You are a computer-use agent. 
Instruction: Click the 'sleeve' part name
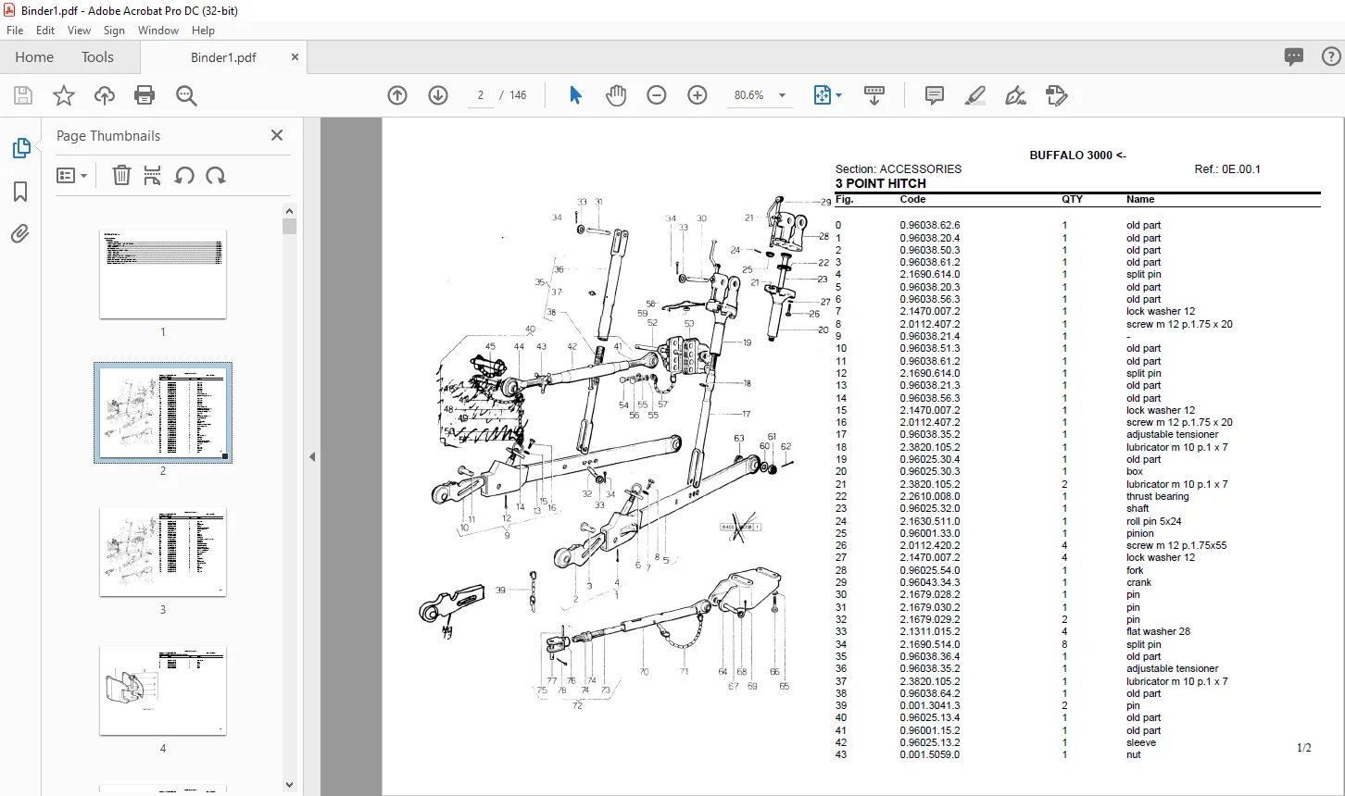[1141, 742]
